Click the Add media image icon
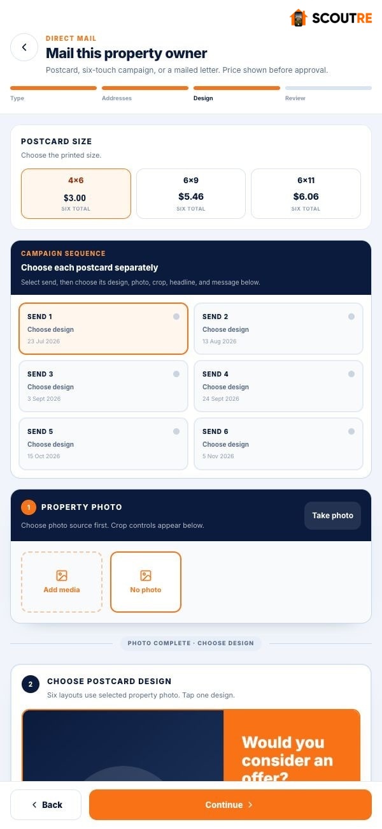 click(x=62, y=576)
